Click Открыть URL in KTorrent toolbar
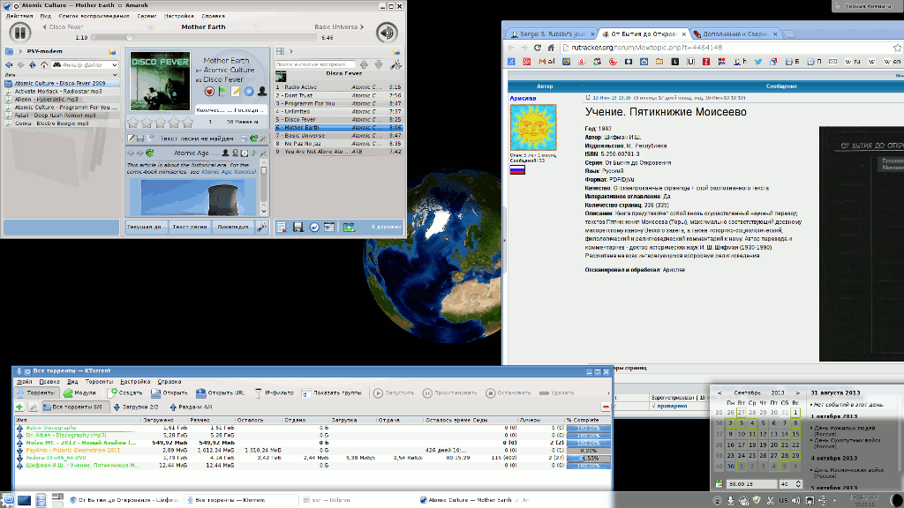Image resolution: width=904 pixels, height=508 pixels. pos(220,392)
